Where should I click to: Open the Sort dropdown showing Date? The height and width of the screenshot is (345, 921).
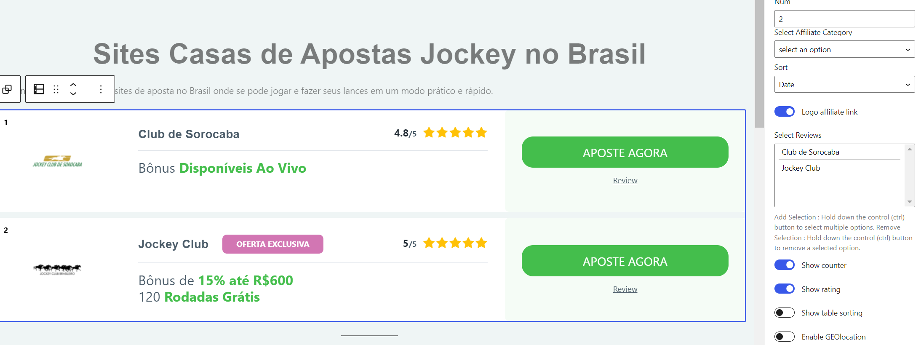[844, 84]
